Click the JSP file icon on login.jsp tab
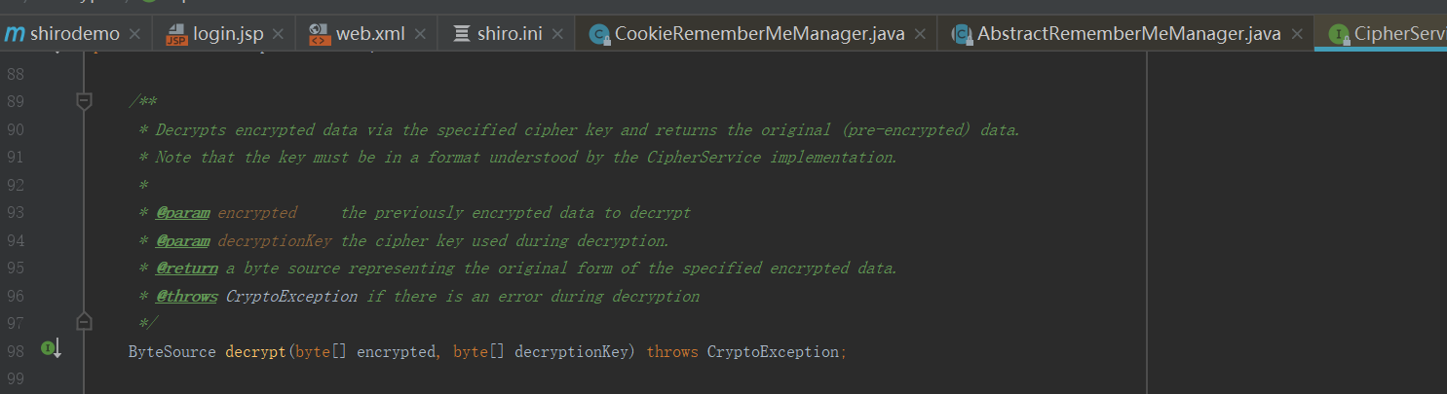This screenshot has width=1447, height=394. [177, 35]
